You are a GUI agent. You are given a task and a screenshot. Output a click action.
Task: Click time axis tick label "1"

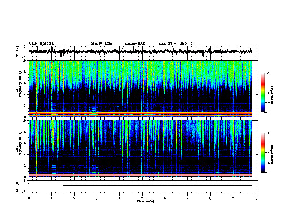coord(51,198)
